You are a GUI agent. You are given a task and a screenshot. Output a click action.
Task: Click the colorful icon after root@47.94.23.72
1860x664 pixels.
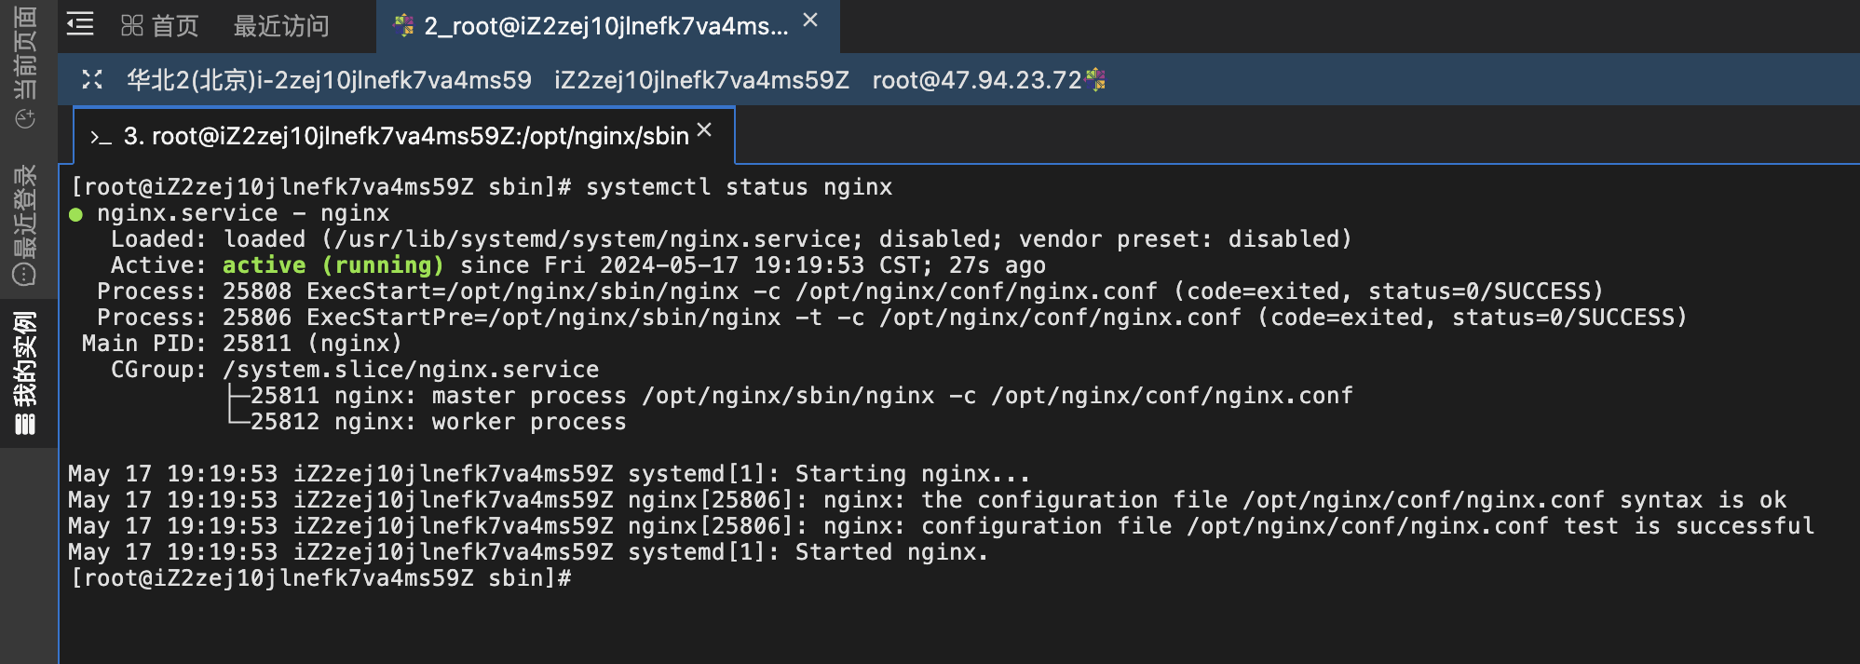coord(1096,80)
